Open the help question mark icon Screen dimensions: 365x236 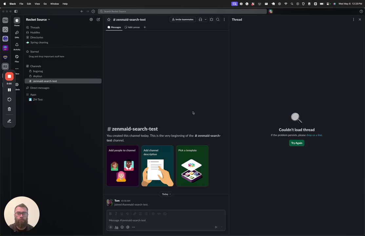361,11
